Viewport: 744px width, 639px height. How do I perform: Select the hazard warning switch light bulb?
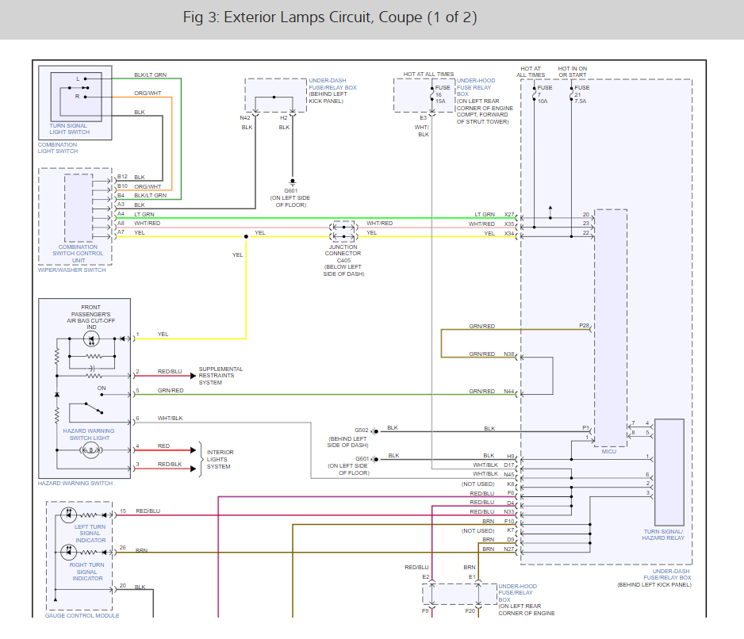pos(90,450)
